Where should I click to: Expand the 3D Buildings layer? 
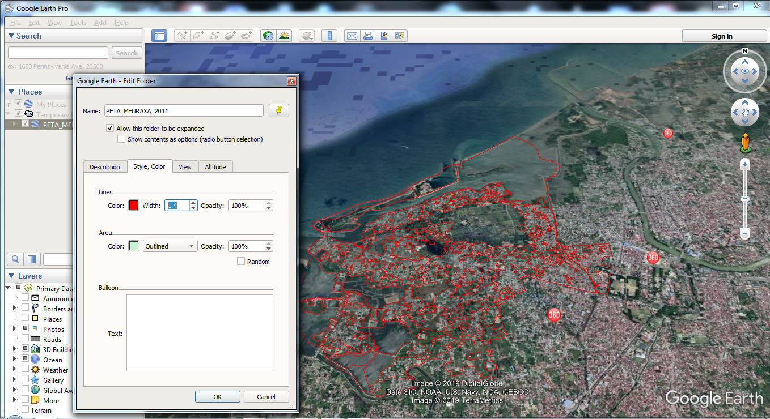coord(14,349)
